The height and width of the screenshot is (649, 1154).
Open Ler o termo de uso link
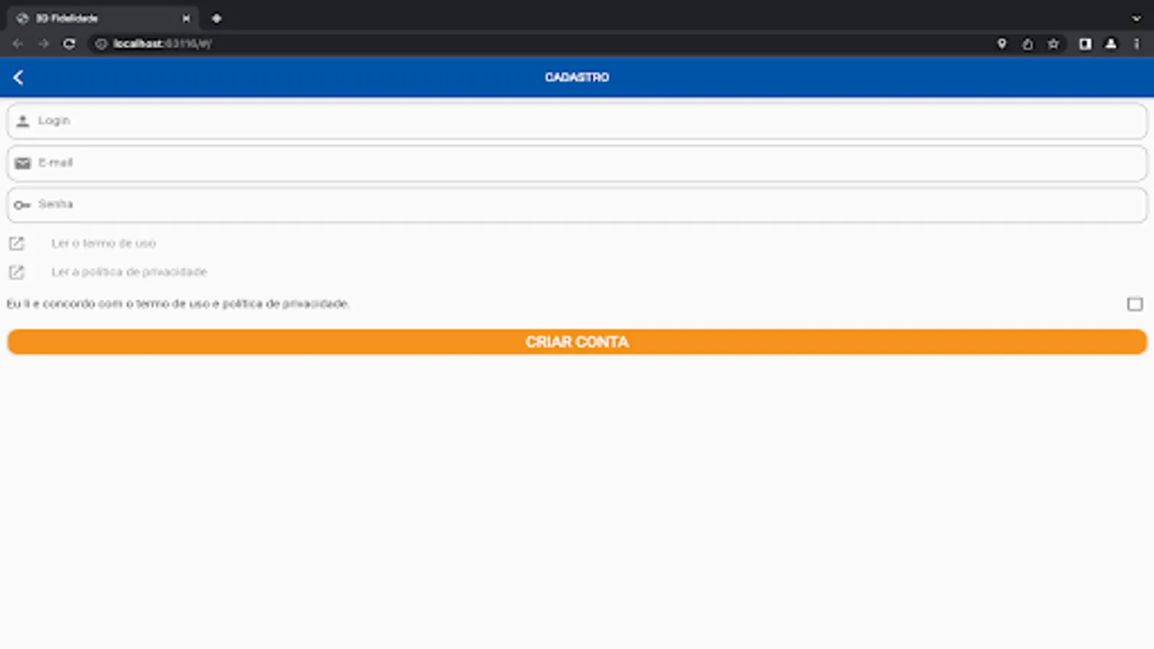click(103, 244)
